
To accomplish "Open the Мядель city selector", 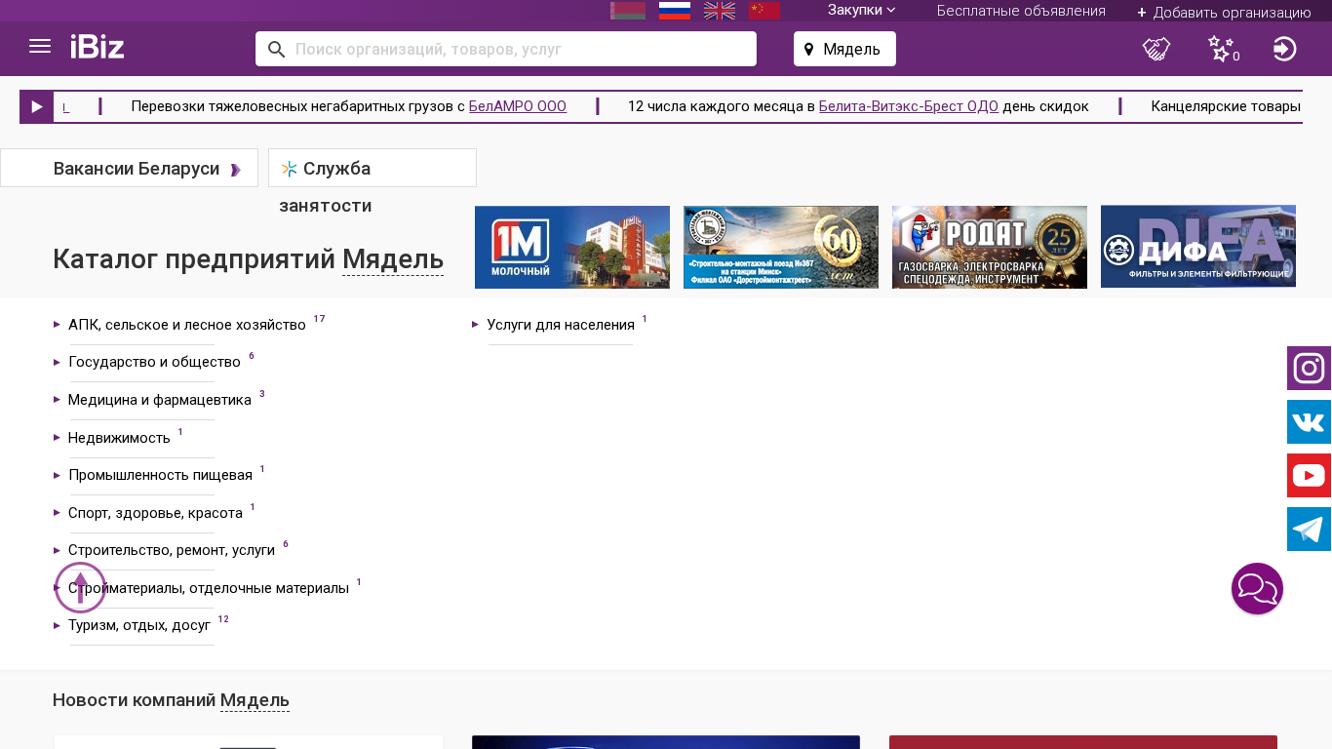I will tap(844, 49).
